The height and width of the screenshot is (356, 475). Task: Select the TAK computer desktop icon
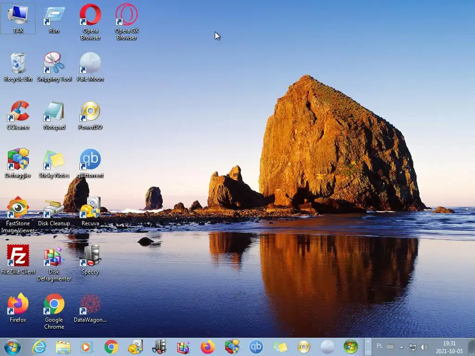[18, 19]
